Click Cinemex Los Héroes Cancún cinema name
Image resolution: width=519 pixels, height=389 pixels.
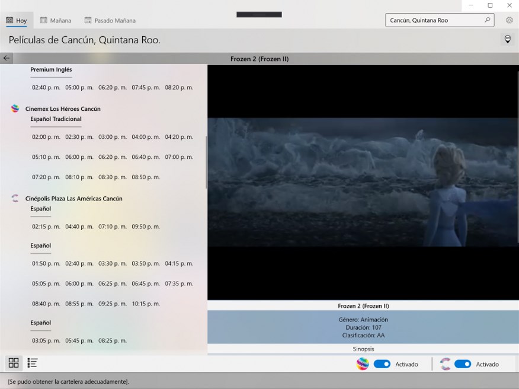(x=63, y=109)
